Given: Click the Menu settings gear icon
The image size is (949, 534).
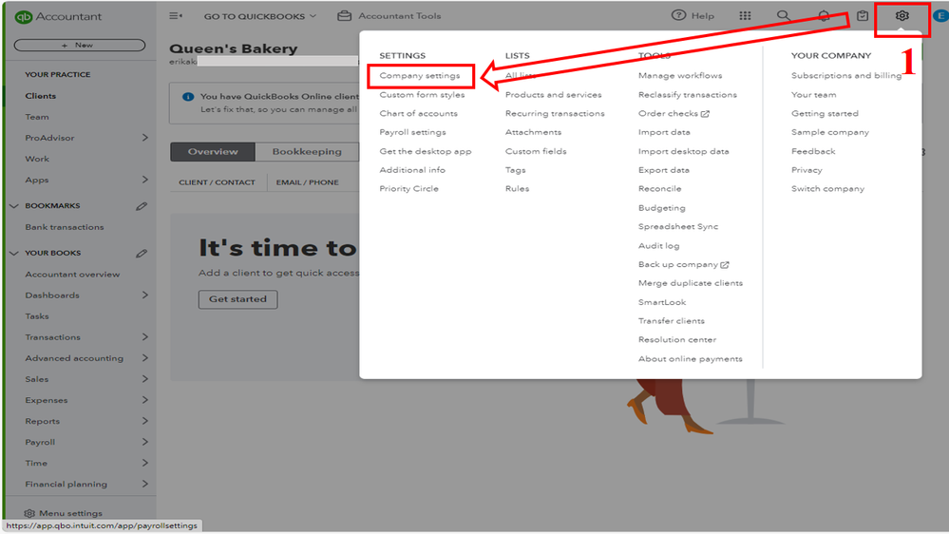Looking at the screenshot, I should 29,513.
